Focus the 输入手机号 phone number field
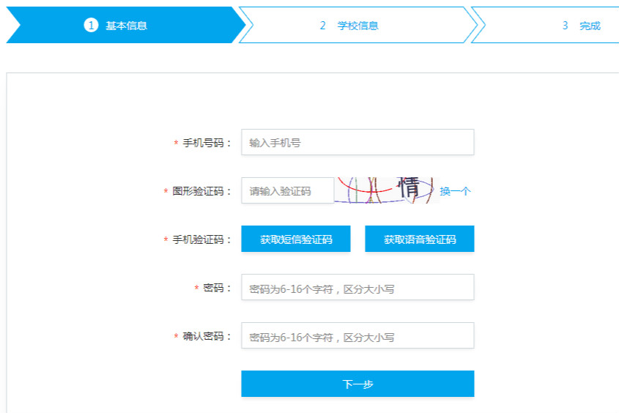 [357, 143]
